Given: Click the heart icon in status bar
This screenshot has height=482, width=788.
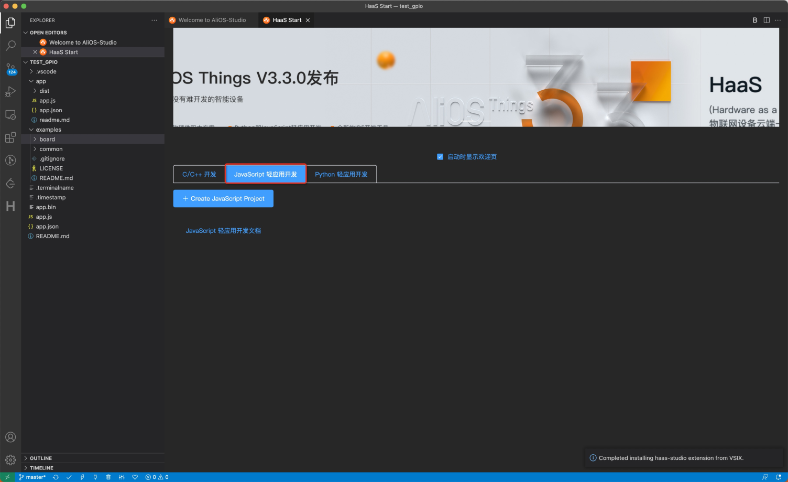Looking at the screenshot, I should [x=135, y=477].
